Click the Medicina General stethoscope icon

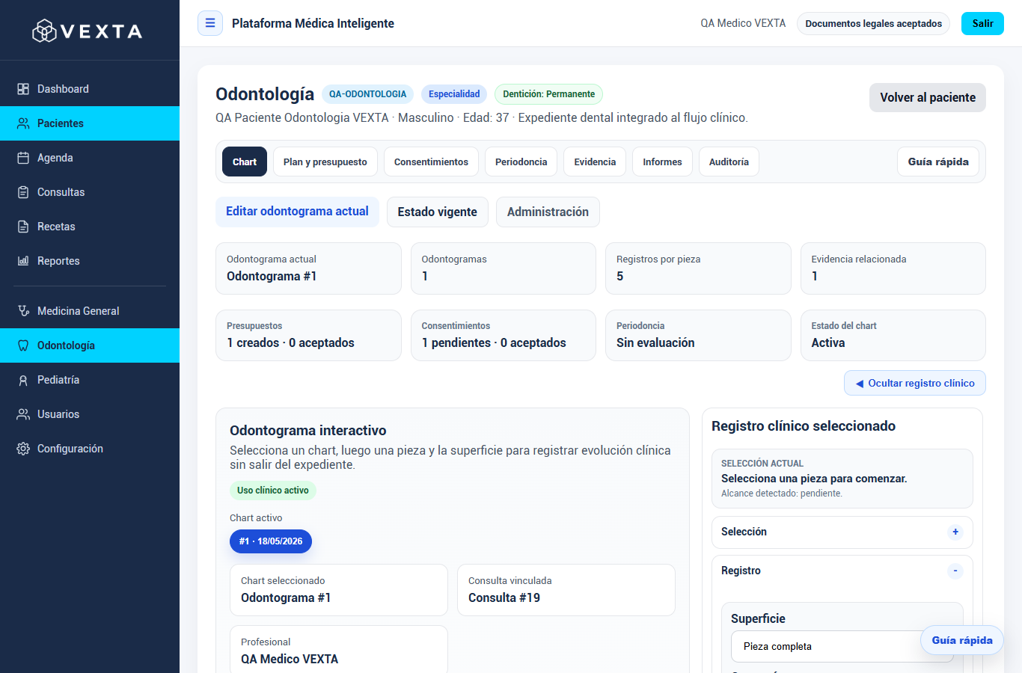click(x=23, y=311)
